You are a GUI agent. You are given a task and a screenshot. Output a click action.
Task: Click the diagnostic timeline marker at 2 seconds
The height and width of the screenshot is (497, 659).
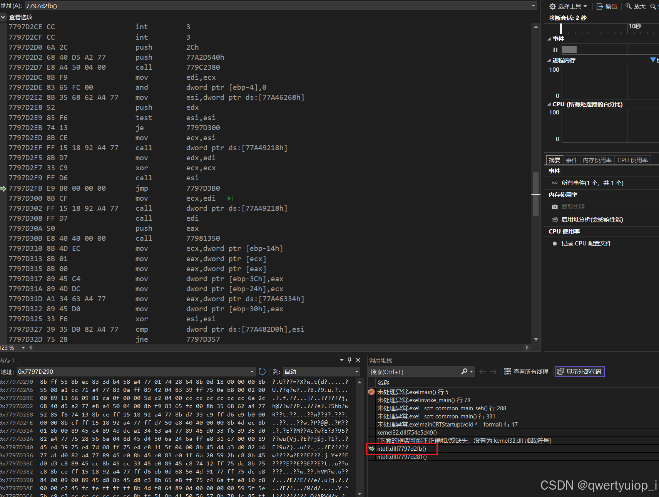pyautogui.click(x=561, y=29)
